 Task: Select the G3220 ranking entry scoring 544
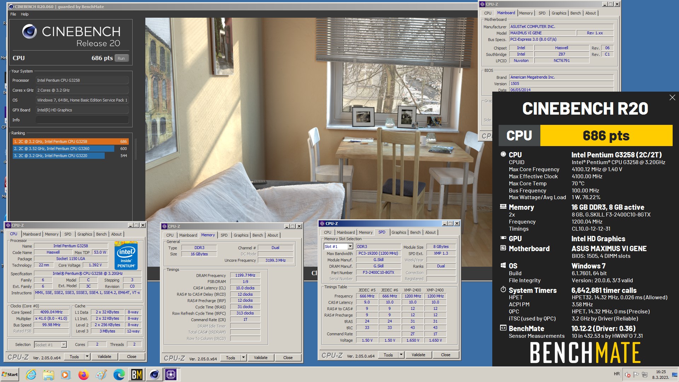[70, 156]
